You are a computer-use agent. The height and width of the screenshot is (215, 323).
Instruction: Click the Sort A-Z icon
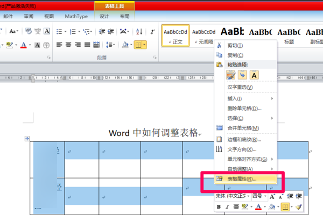click(x=139, y=32)
